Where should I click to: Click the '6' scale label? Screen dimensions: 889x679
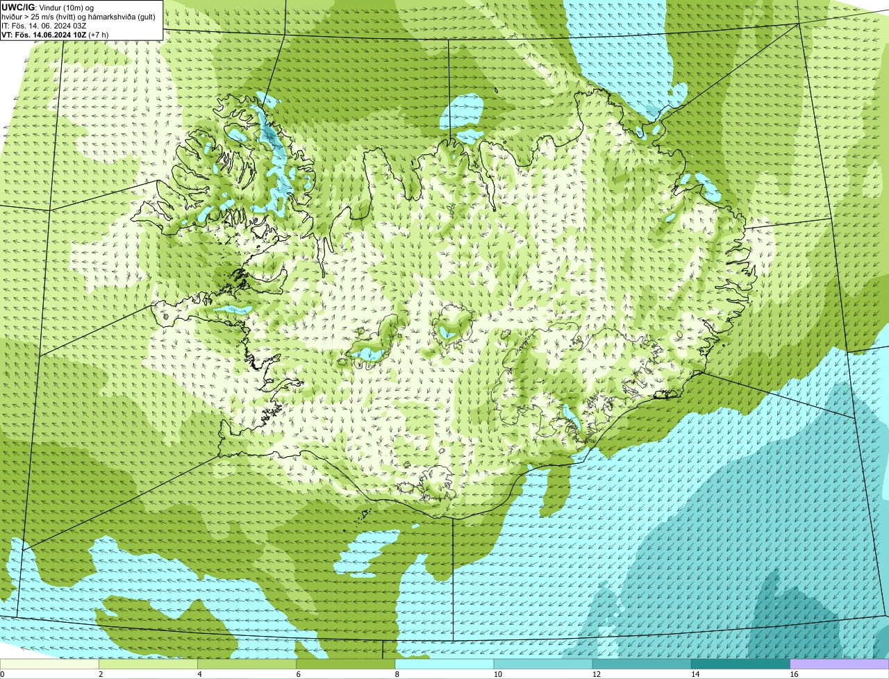click(x=299, y=674)
